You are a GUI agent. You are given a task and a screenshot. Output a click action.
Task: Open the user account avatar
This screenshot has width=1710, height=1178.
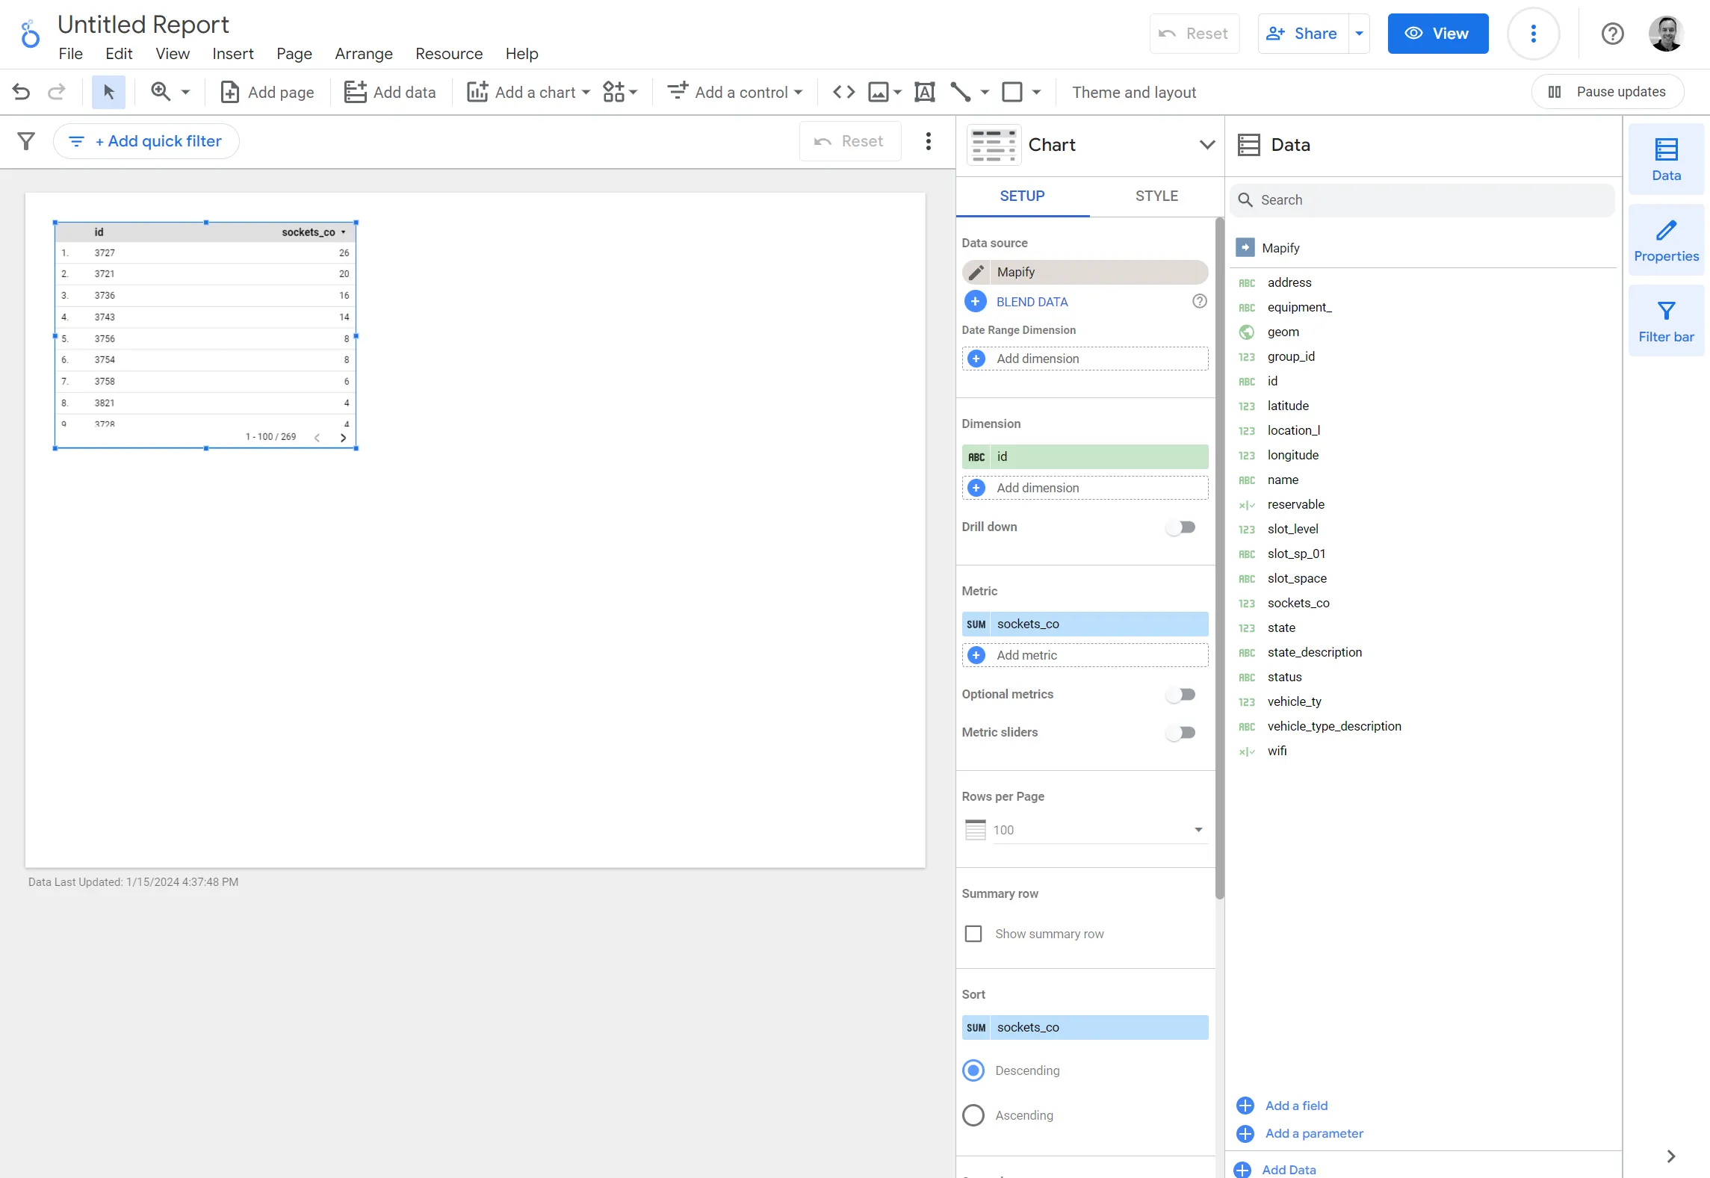1667,34
